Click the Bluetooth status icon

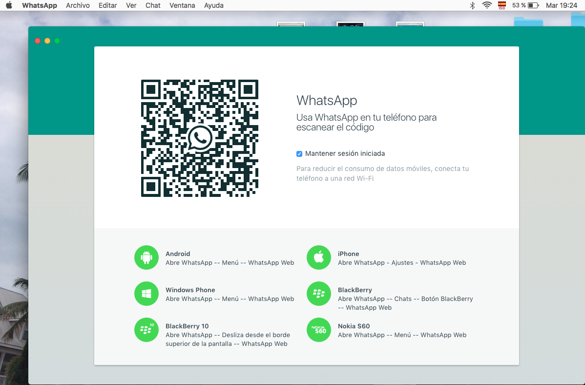(472, 5)
